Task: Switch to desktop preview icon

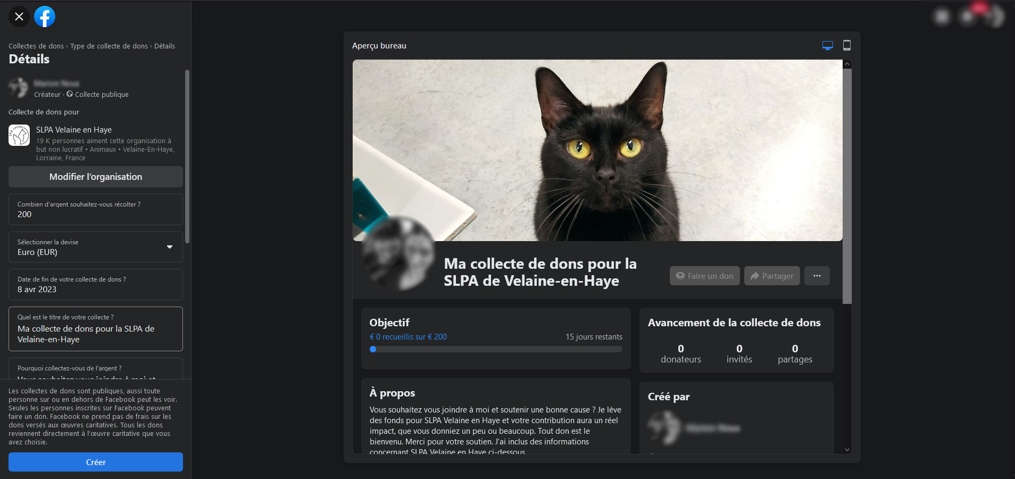Action: point(828,46)
